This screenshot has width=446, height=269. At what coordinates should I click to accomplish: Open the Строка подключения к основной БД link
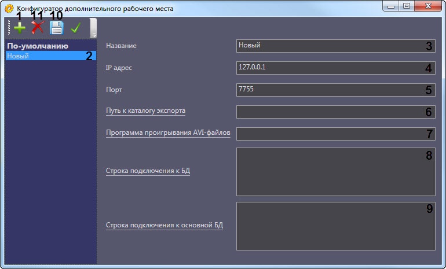coord(164,226)
